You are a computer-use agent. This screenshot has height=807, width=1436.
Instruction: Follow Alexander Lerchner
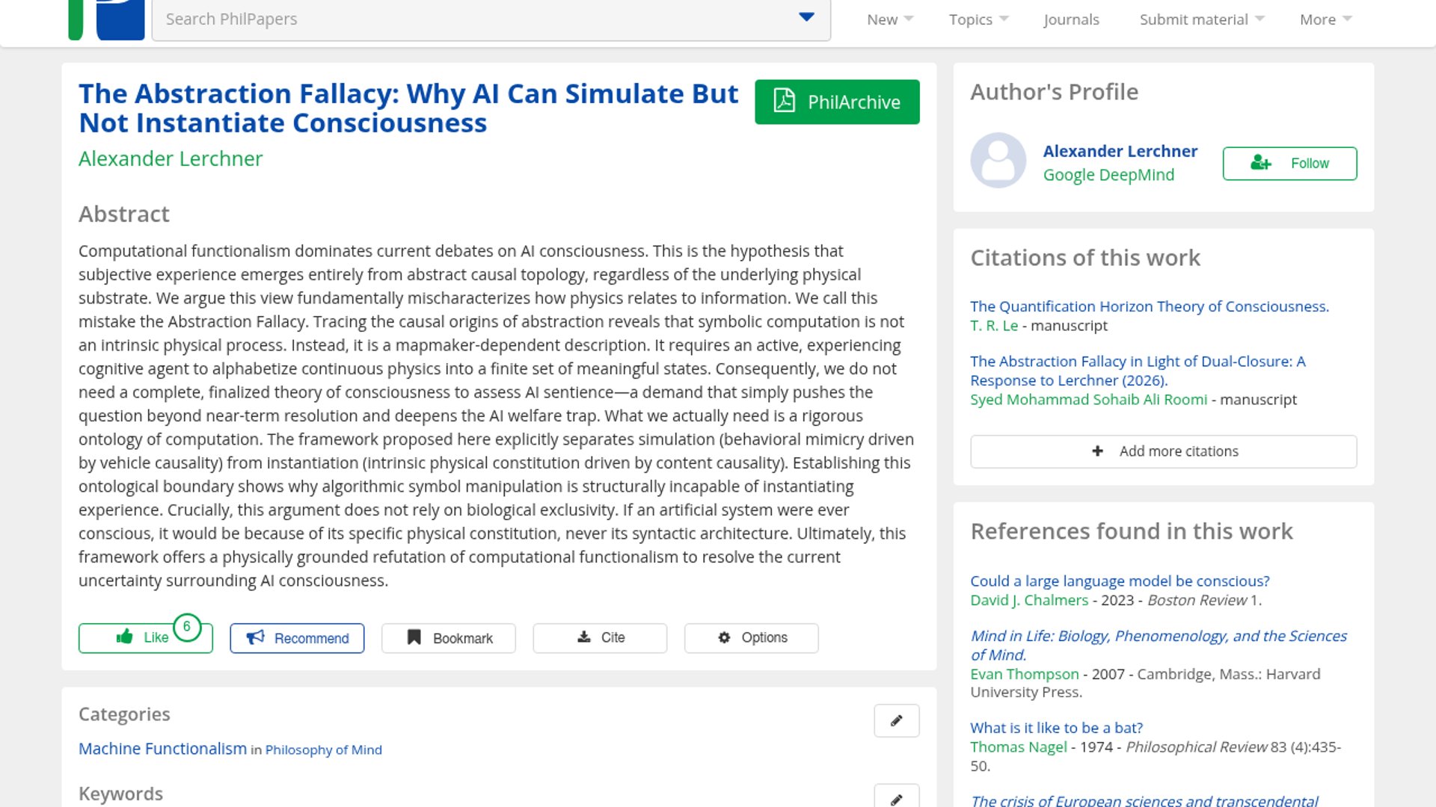(x=1289, y=163)
